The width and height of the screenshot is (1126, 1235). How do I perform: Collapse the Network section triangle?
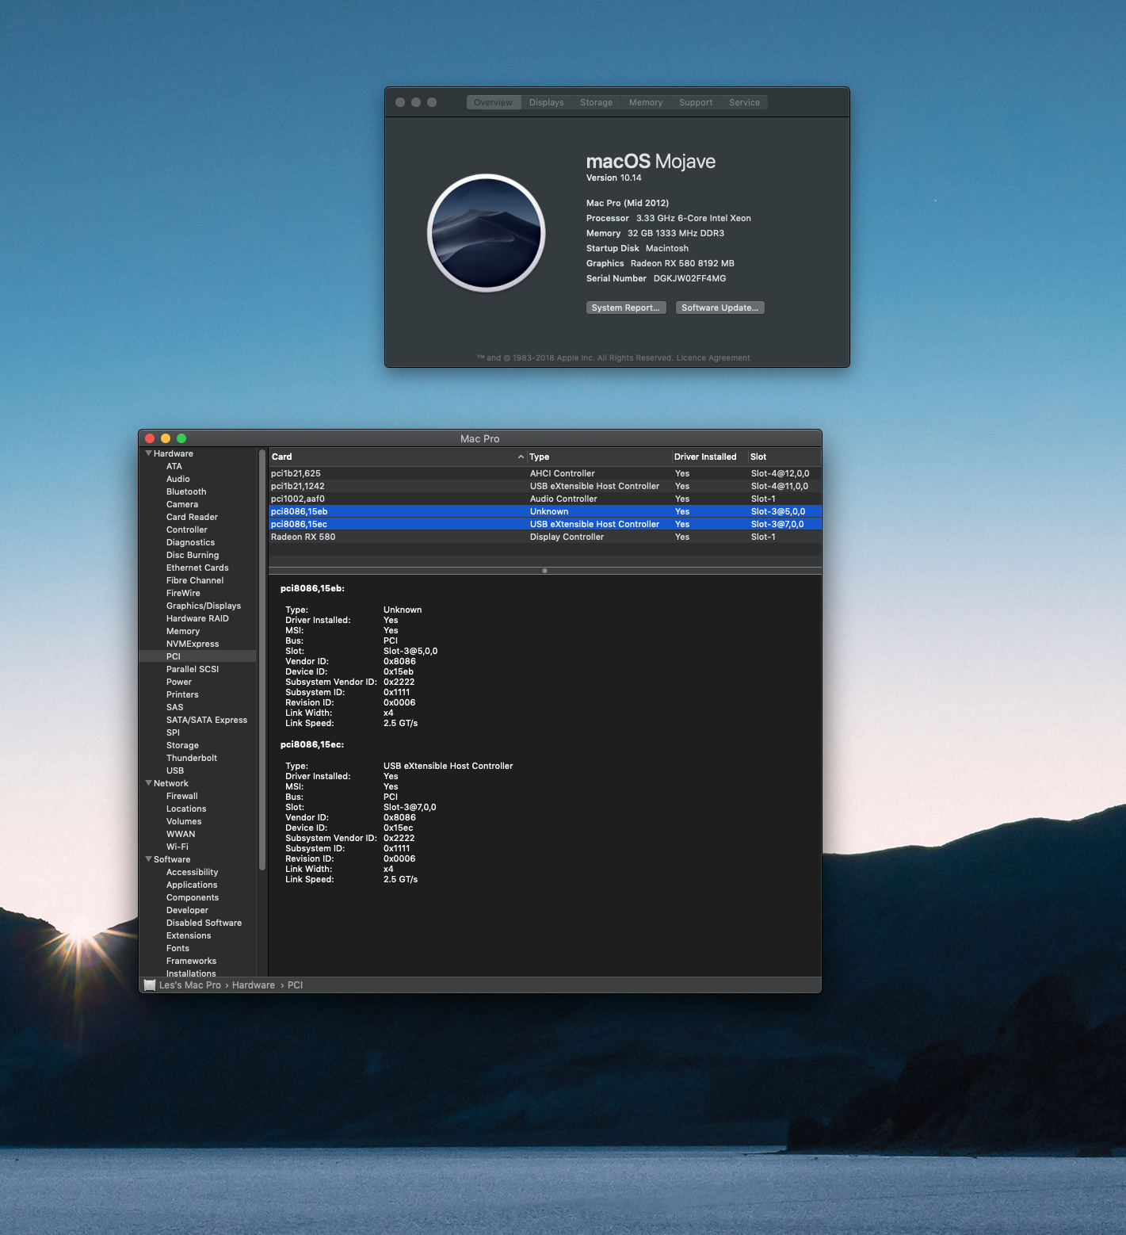[148, 783]
